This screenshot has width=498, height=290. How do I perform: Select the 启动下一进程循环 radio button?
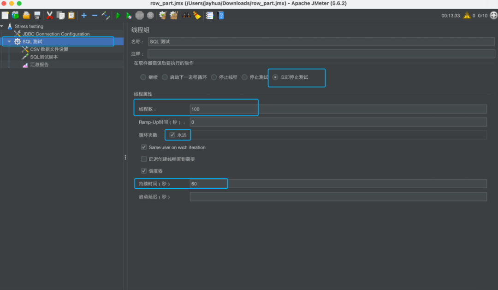[x=165, y=77]
